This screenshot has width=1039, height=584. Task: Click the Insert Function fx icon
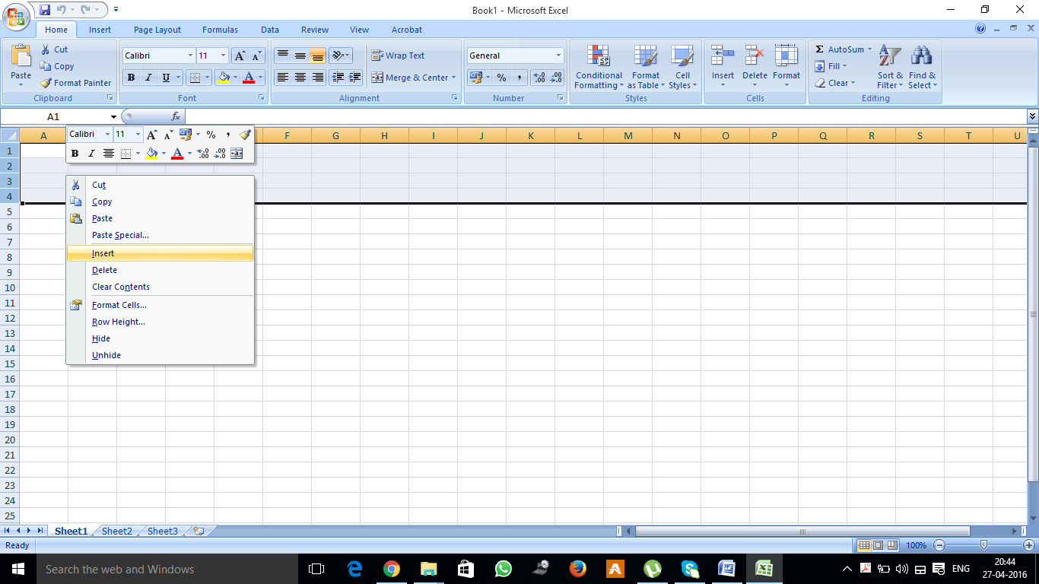pos(176,116)
